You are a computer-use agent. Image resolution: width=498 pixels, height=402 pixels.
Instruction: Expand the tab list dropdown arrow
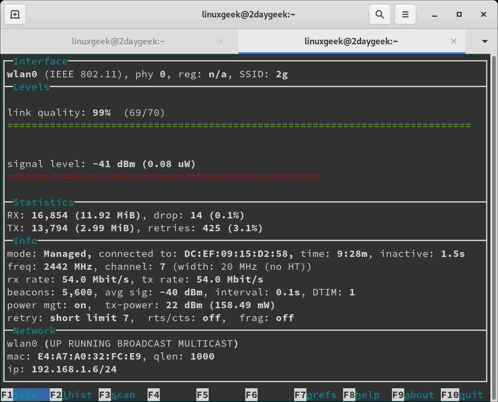(x=485, y=41)
